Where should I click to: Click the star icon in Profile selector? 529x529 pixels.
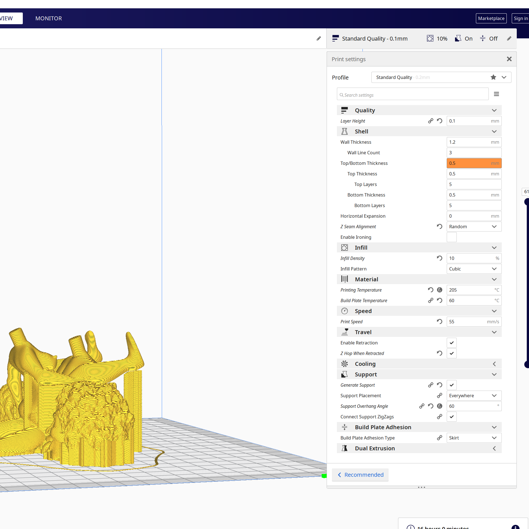[x=493, y=77]
